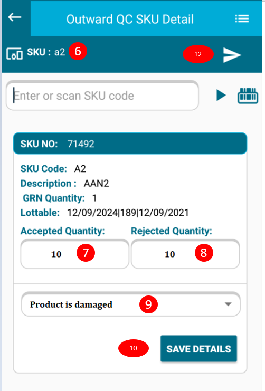The image size is (265, 391).
Task: Click the SKU : a2 label
Action: pos(46,52)
